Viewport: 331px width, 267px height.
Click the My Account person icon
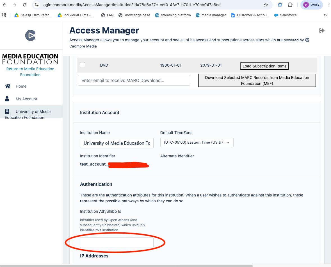click(x=7, y=99)
